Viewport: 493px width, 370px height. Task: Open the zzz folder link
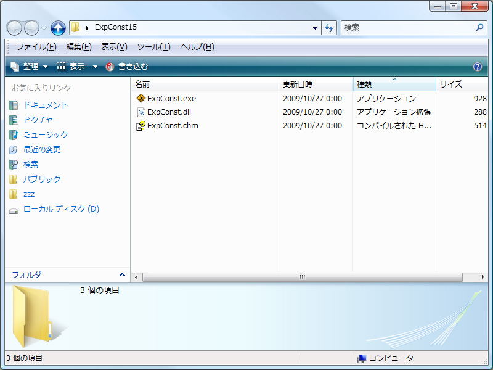pos(29,194)
